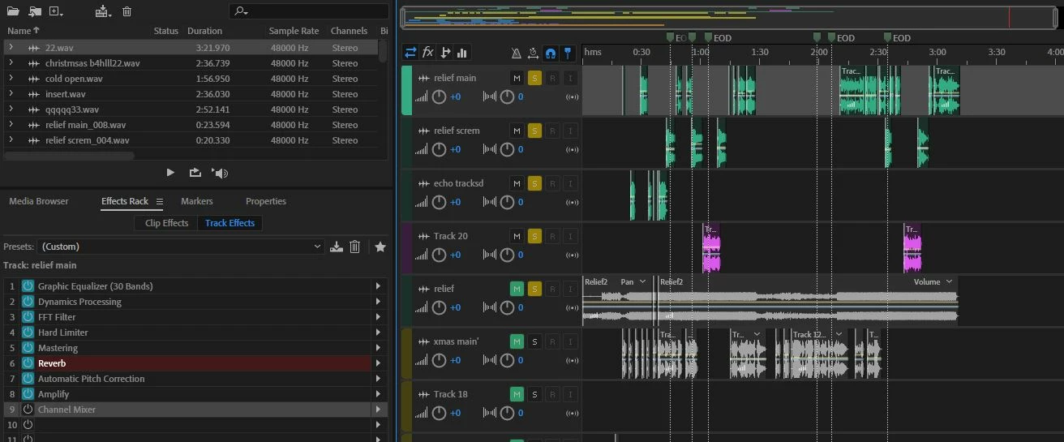Viewport: 1064px width, 442px height.
Task: Click the Import File icon
Action: 35,11
